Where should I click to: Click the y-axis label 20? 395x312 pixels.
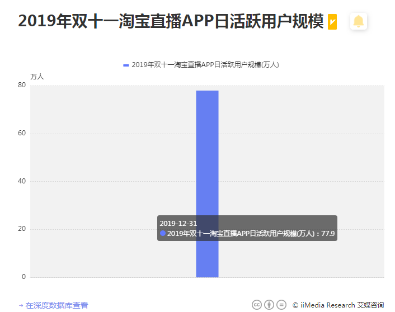[x=22, y=229]
